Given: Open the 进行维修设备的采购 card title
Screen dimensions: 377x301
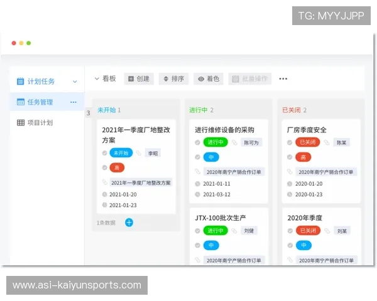Looking at the screenshot, I should (224, 130).
